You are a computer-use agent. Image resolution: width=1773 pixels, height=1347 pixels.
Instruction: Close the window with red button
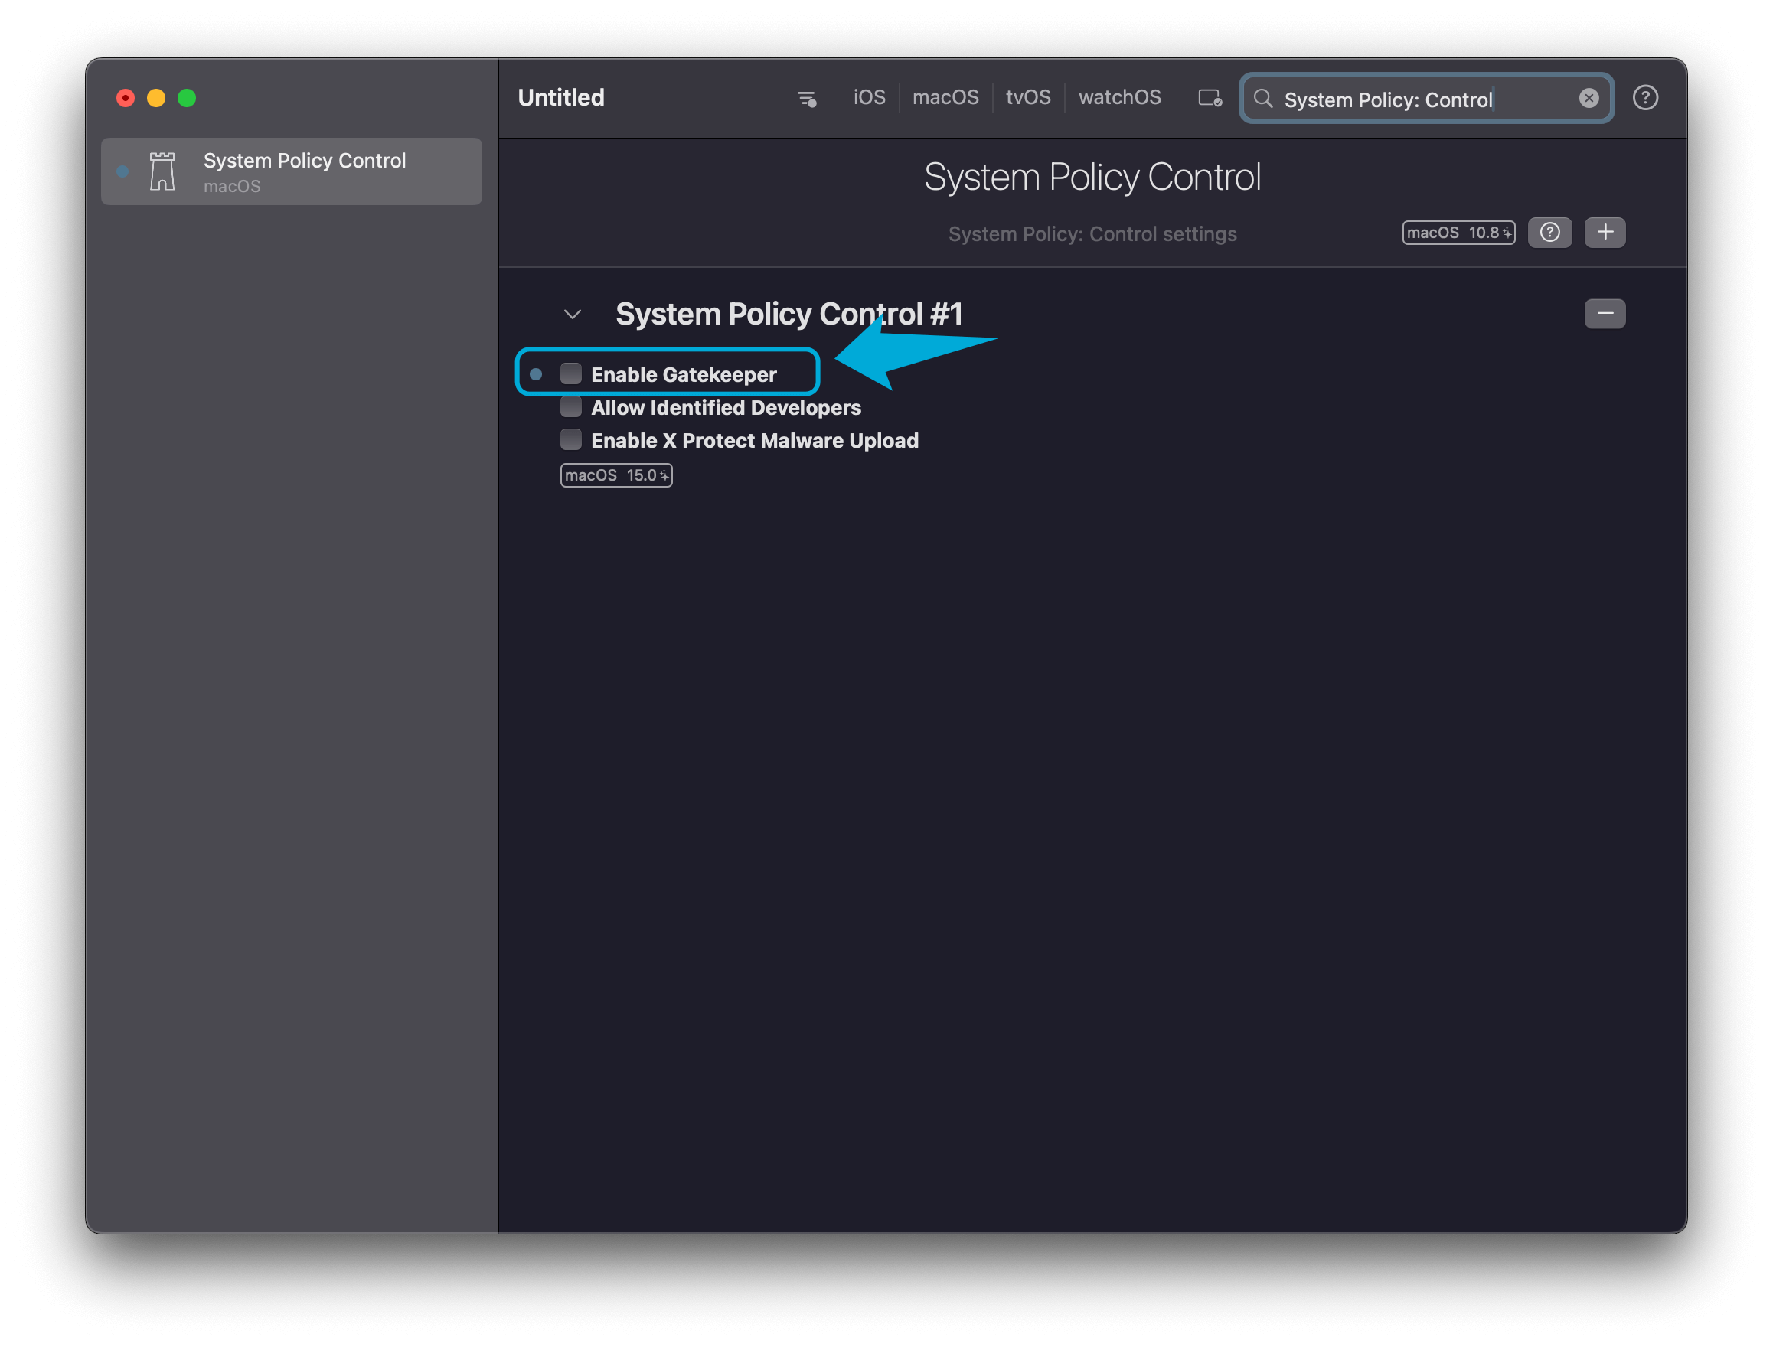click(x=125, y=98)
